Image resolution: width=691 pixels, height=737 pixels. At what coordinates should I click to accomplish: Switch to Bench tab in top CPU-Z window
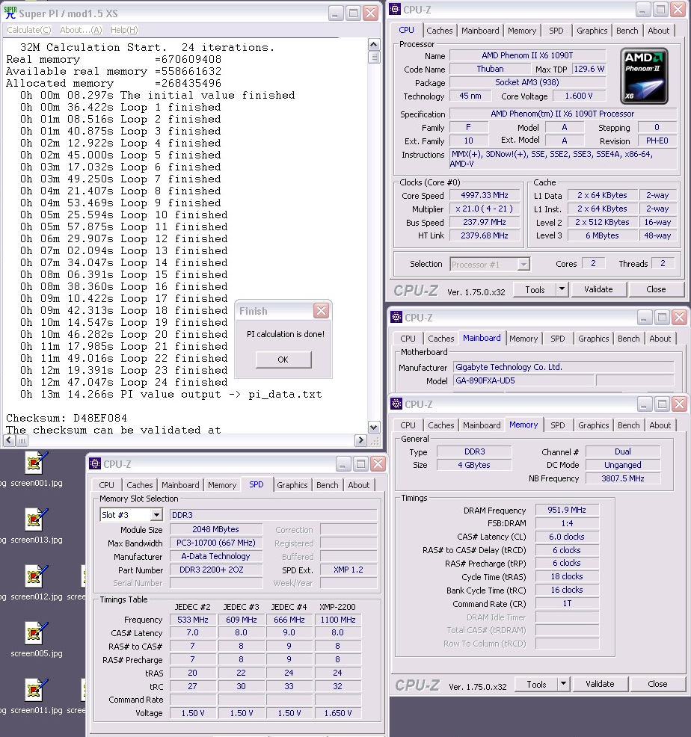point(627,31)
